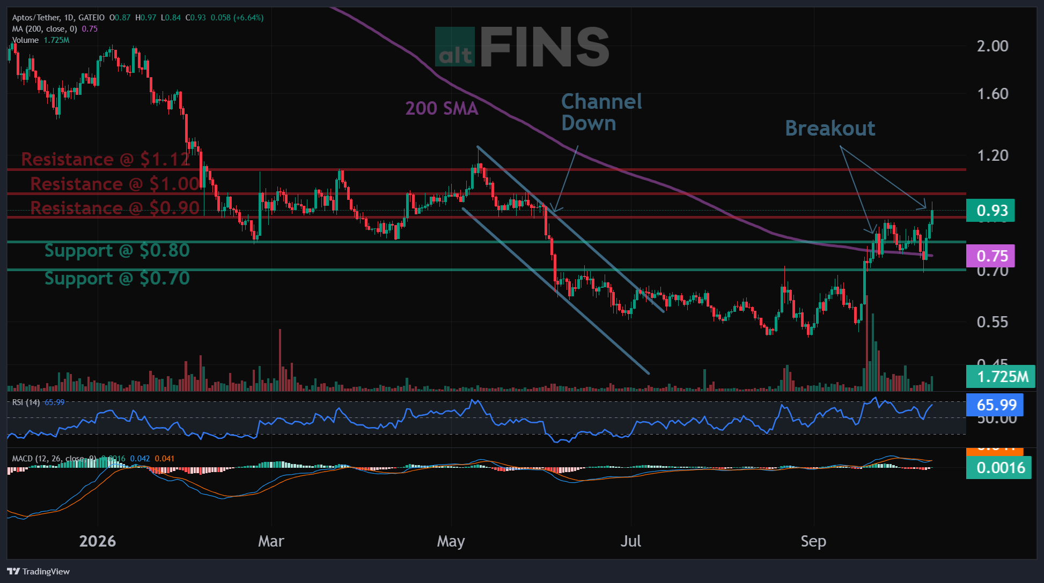Click the green 0.0016 MACD value tag
Image resolution: width=1044 pixels, height=583 pixels.
click(998, 467)
